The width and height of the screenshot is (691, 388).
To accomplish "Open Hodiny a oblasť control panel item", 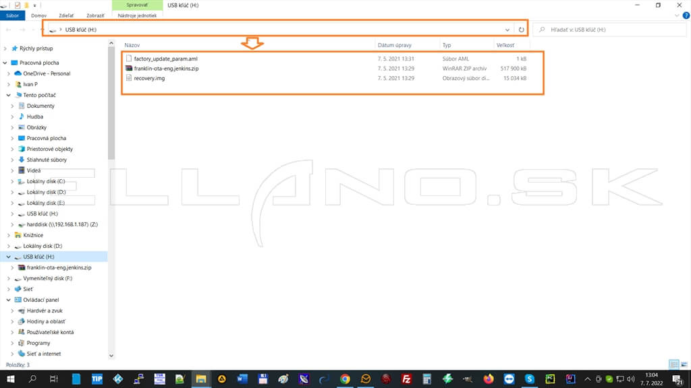I will 46,321.
